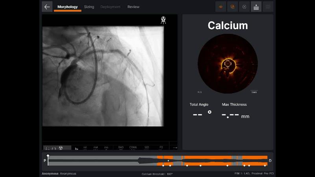Click the orange stacked squares icon
This screenshot has width=315, height=177.
point(233,7)
